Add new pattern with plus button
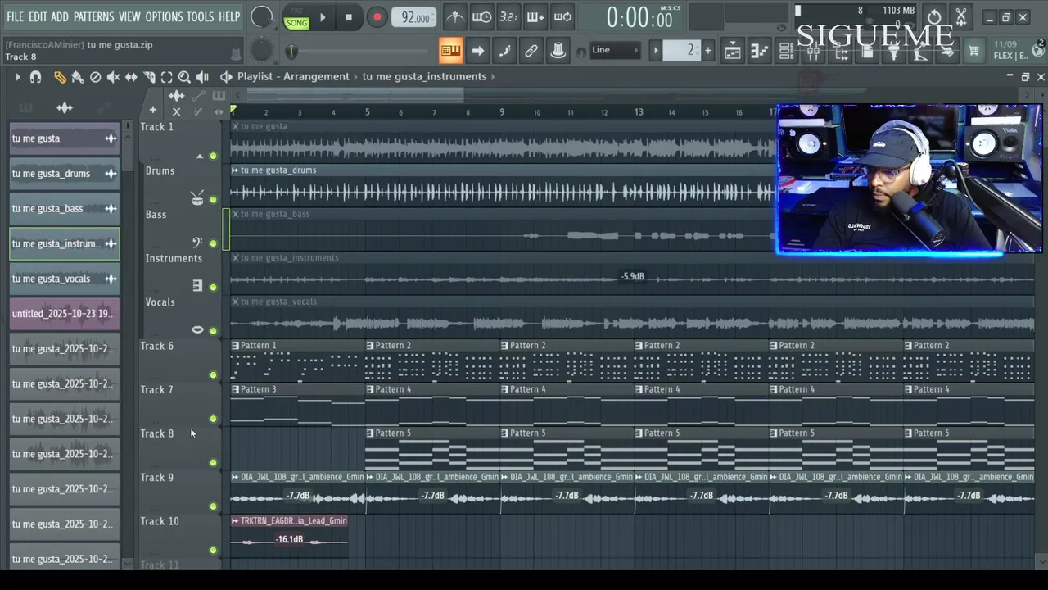 [x=708, y=51]
